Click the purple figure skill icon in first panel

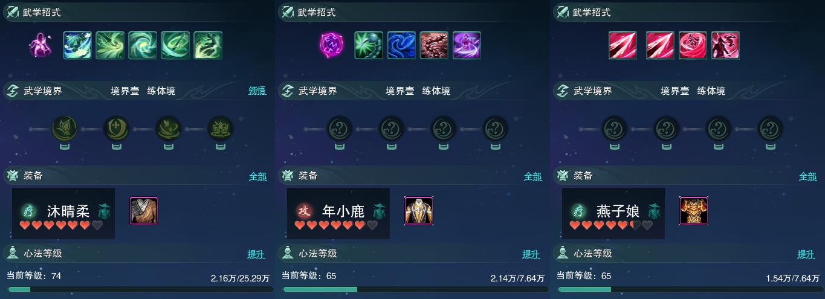(40, 45)
